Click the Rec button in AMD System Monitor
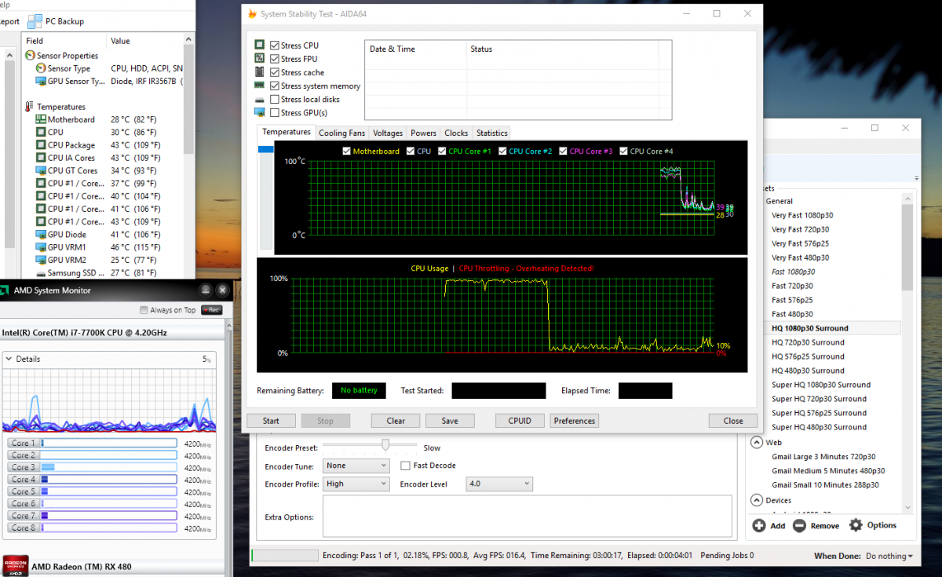Image resolution: width=942 pixels, height=577 pixels. pos(211,310)
